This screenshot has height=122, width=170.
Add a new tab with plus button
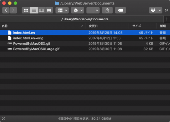pyautogui.click(x=167, y=19)
